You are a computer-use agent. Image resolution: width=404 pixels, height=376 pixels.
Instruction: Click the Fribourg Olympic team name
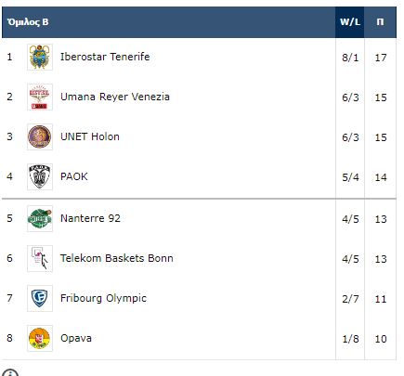pyautogui.click(x=103, y=298)
